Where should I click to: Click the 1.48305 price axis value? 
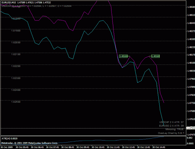pyautogui.click(x=191, y=39)
